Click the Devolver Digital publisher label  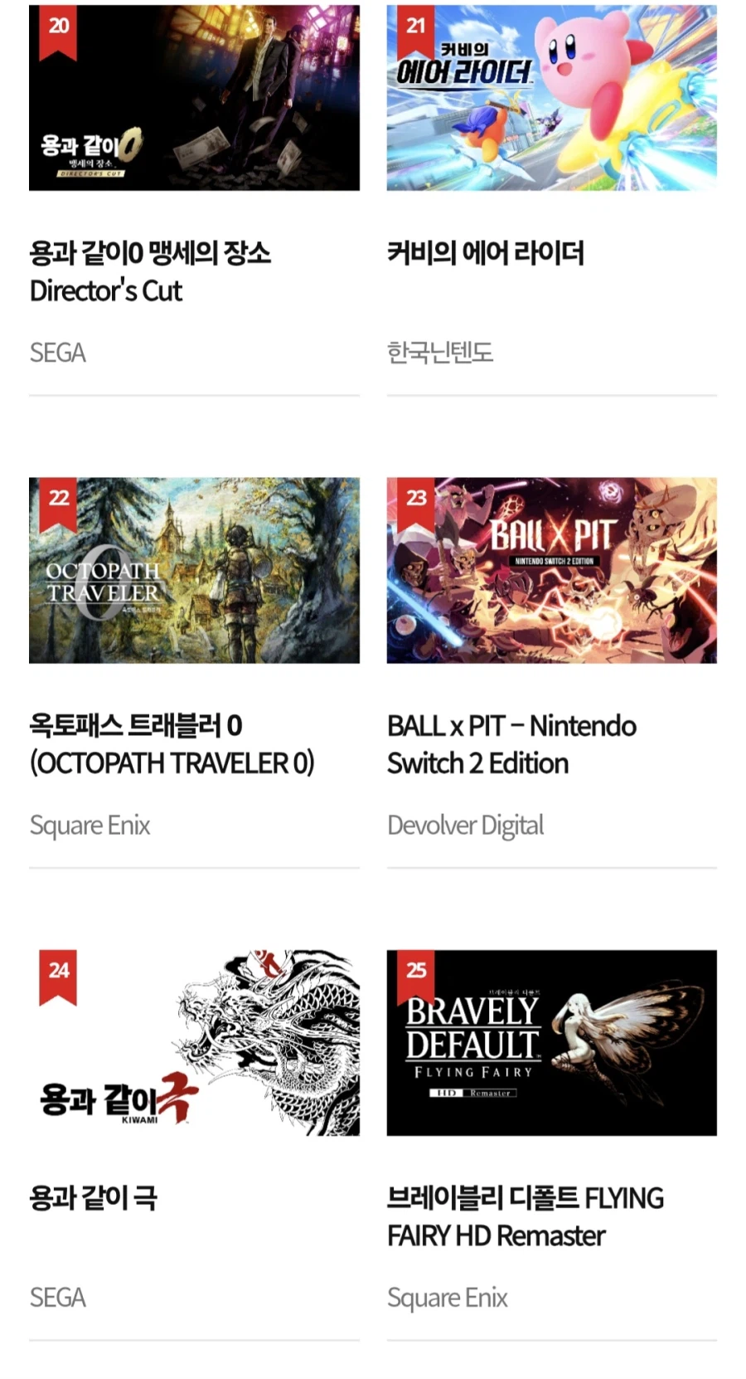466,826
